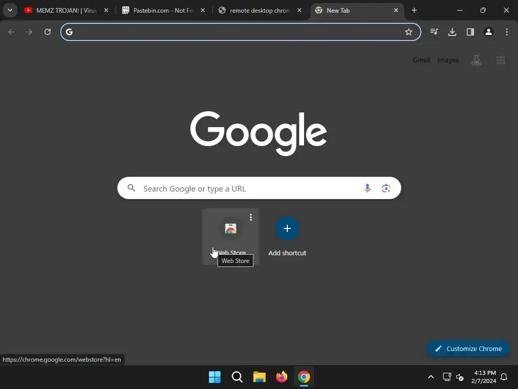Viewport: 518px width, 389px height.
Task: Click the Google logo
Action: 258,133
